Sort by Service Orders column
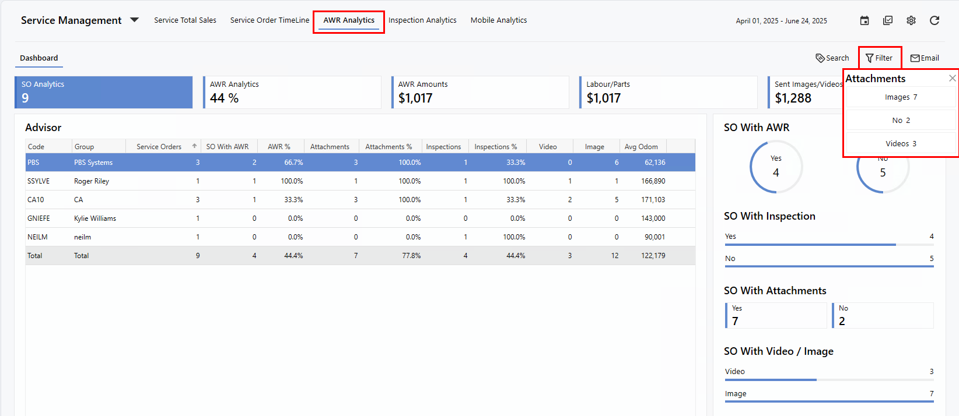Viewport: 959px width, 416px height. pos(159,147)
